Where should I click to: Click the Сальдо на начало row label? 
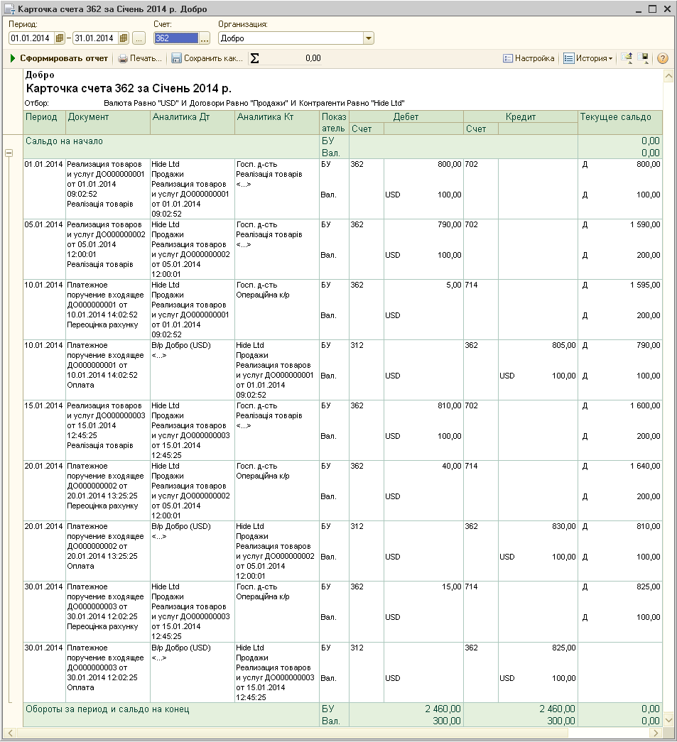point(64,141)
